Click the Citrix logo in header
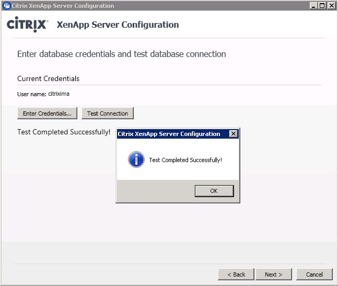Image resolution: width=338 pixels, height=286 pixels. [x=27, y=25]
